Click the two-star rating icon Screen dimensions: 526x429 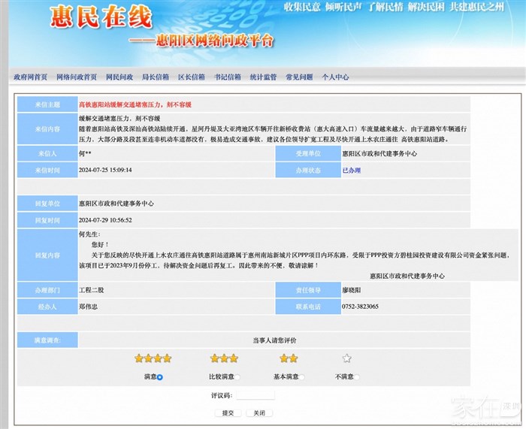pyautogui.click(x=289, y=358)
